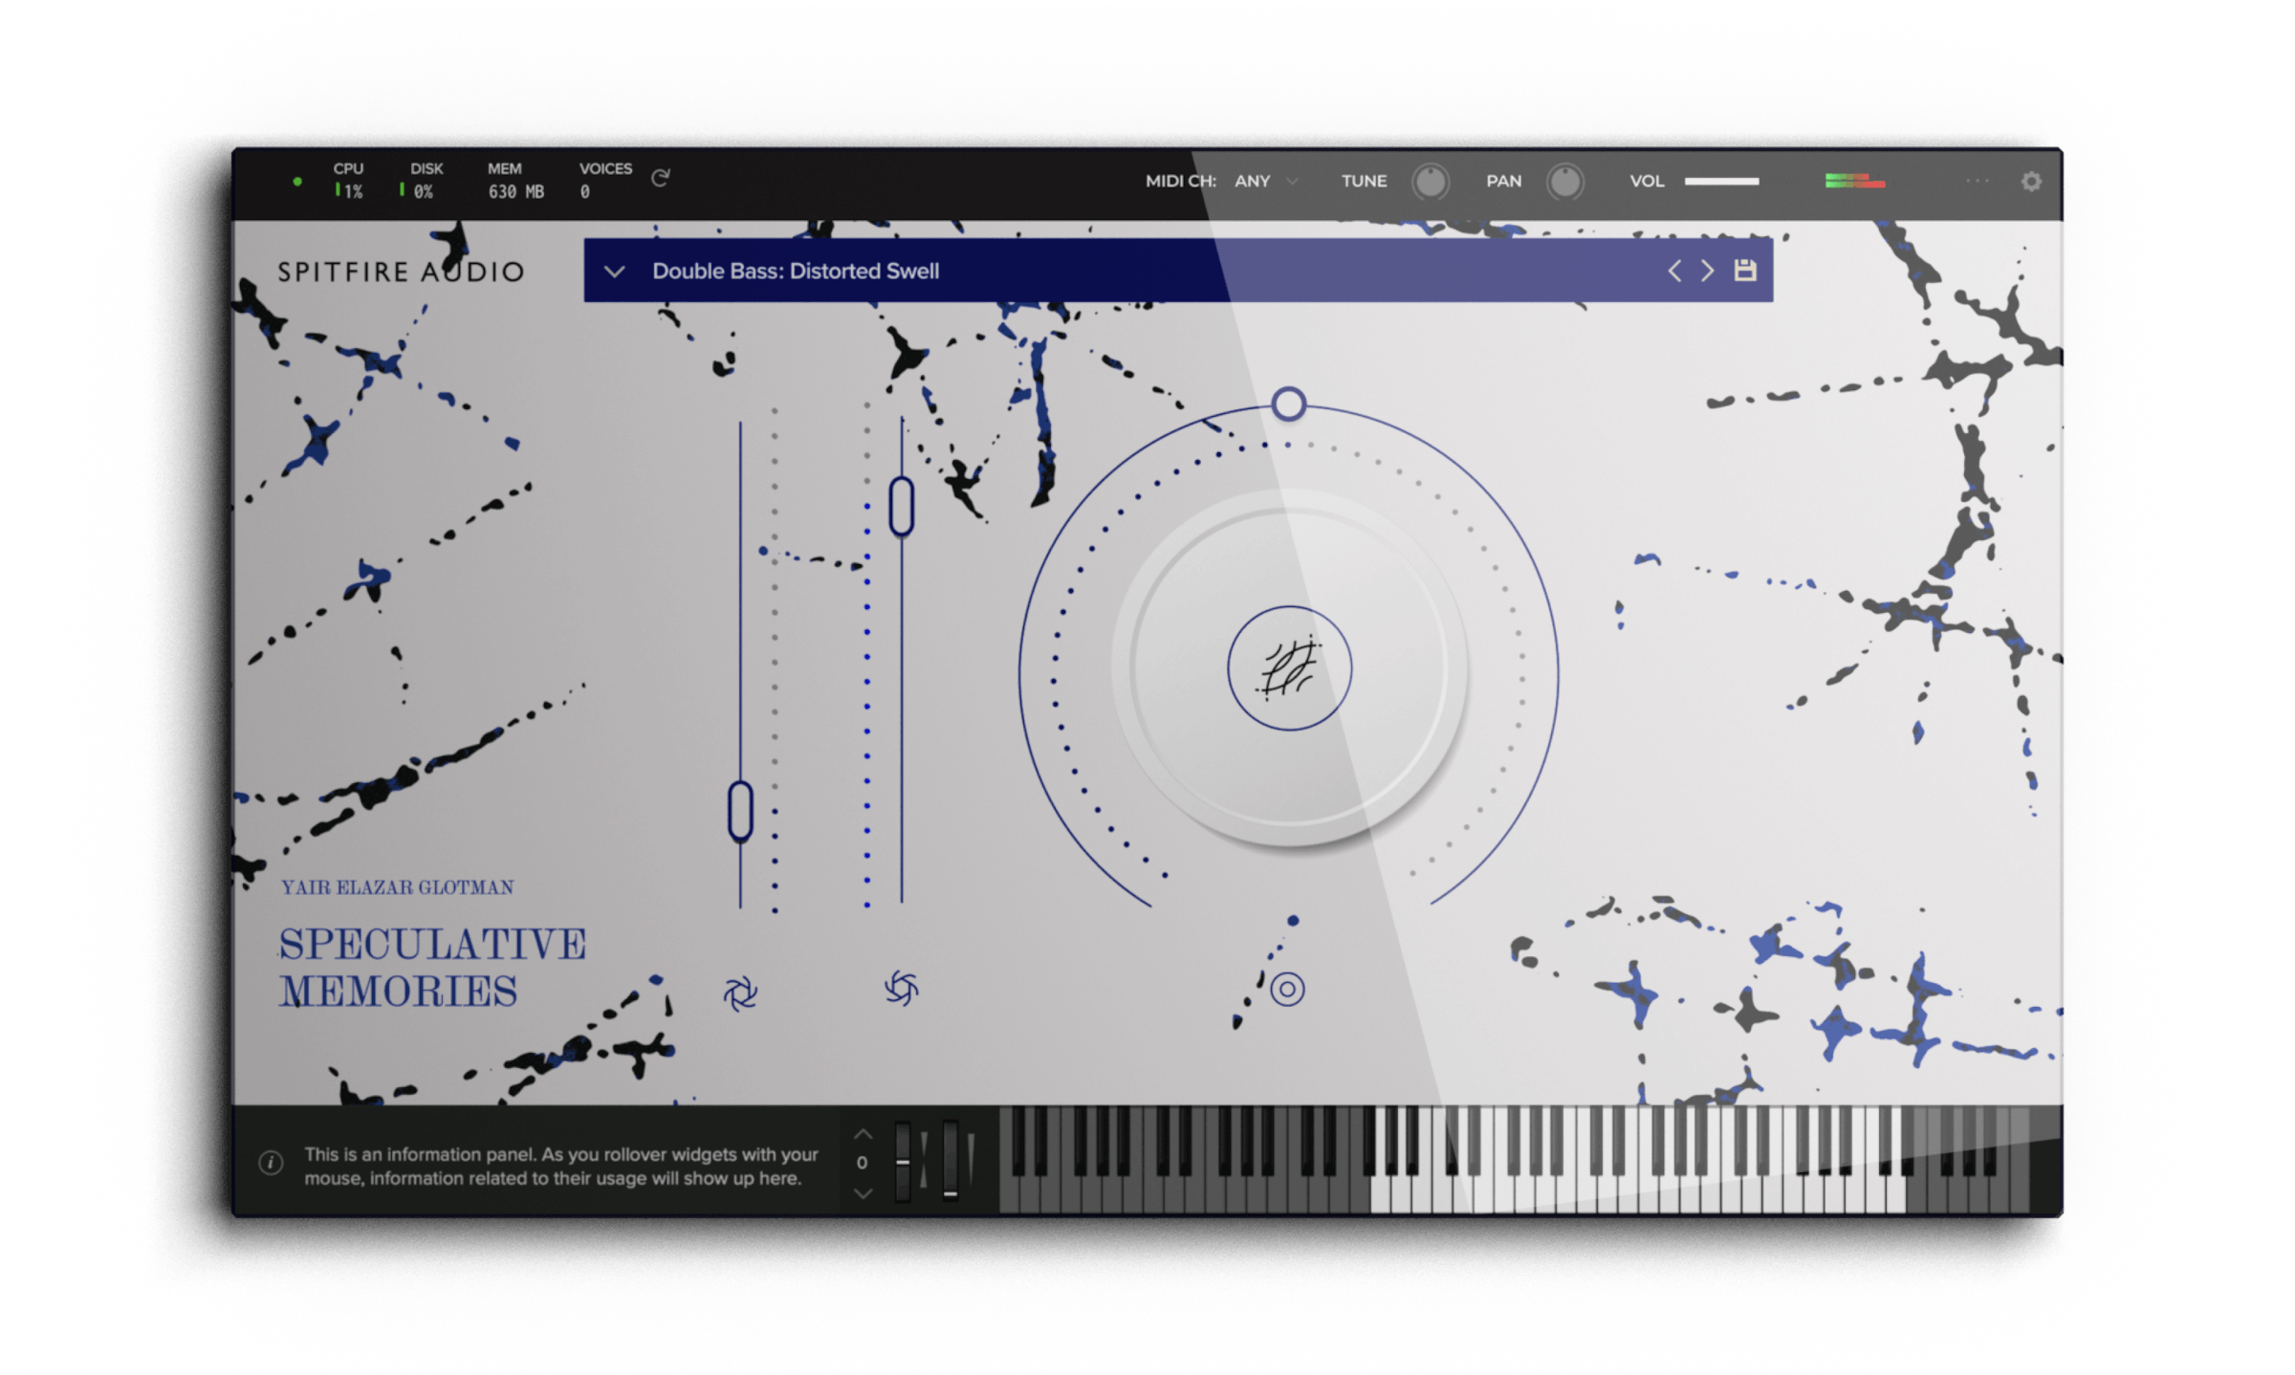Click the SPECULATIVE MEMORIES title
The image size is (2295, 1375).
(x=432, y=968)
